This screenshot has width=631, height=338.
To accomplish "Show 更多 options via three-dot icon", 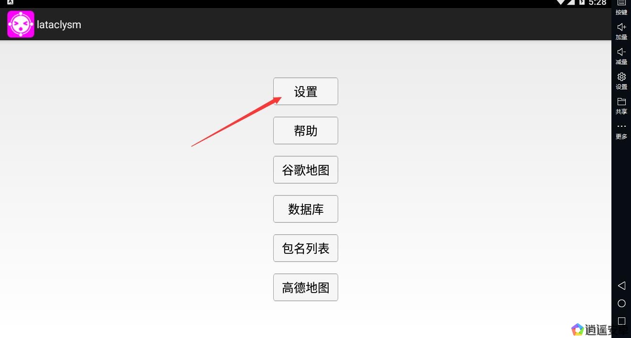I will pos(621,126).
